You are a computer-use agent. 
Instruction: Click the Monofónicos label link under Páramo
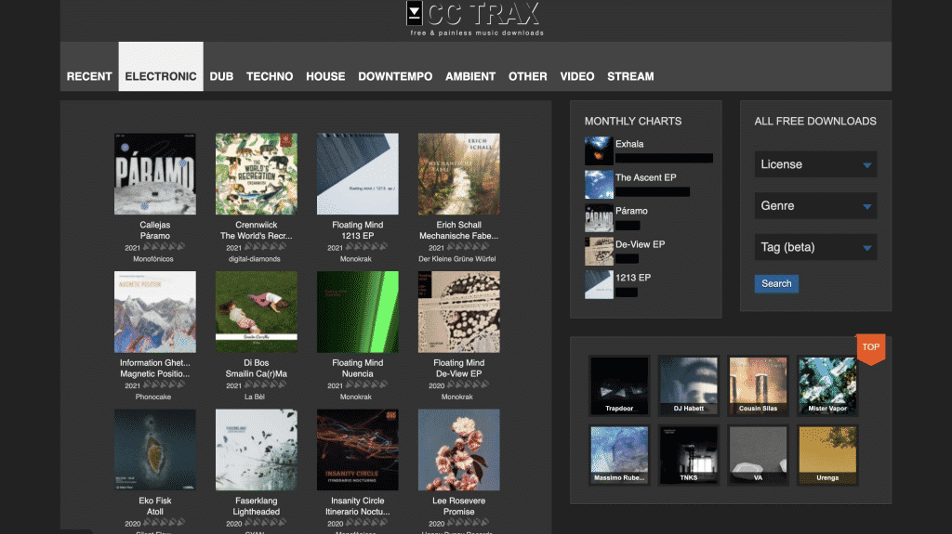[x=153, y=259]
